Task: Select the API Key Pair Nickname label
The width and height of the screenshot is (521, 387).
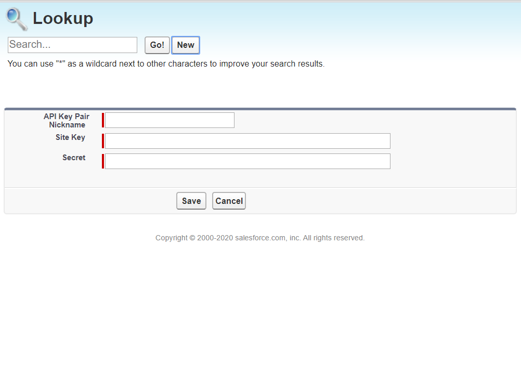Action: [x=67, y=120]
